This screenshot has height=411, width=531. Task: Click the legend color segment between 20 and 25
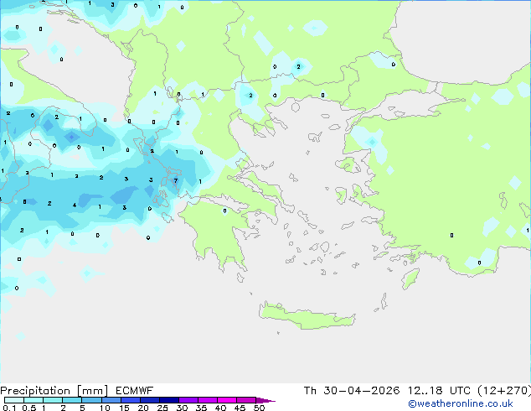149,400
